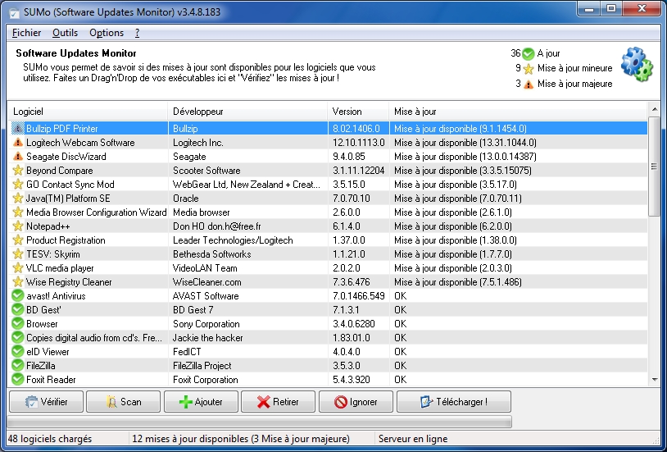Click the SUMo title bar application icon
The width and height of the screenshot is (667, 452).
pyautogui.click(x=14, y=12)
